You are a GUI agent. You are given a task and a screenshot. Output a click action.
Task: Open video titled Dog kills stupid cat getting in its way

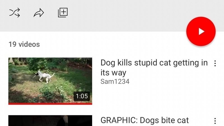[154, 68]
